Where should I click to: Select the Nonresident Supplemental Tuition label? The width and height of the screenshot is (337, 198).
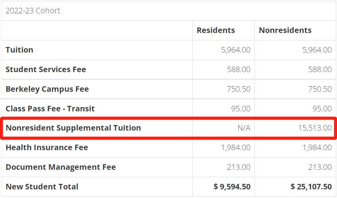pos(73,128)
